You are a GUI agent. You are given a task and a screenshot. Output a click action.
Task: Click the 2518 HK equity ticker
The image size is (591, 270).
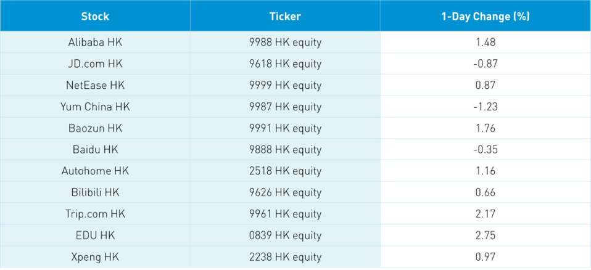point(285,171)
